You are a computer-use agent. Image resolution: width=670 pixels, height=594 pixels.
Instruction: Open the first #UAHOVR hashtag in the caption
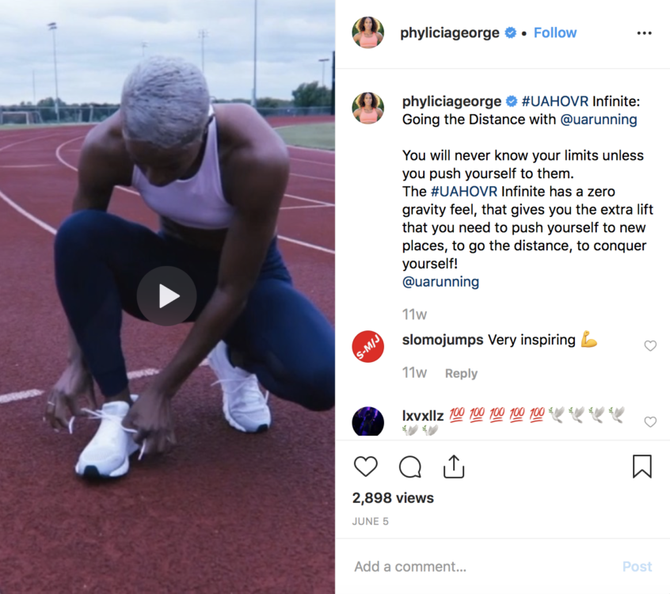[554, 101]
